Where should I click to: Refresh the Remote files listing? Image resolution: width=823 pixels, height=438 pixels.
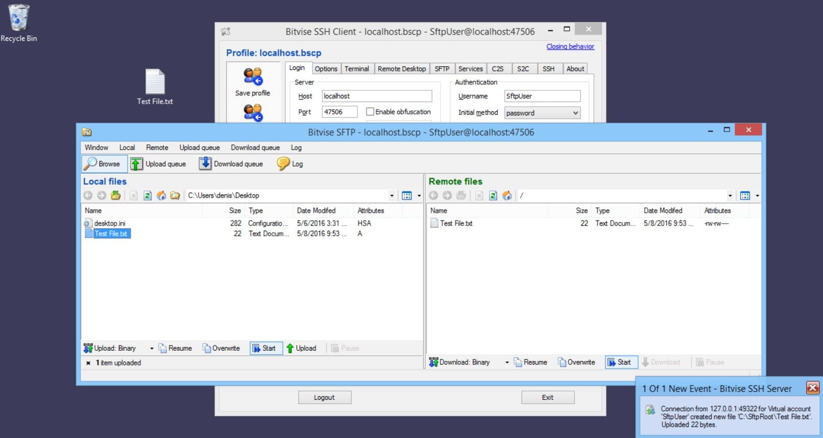click(493, 196)
